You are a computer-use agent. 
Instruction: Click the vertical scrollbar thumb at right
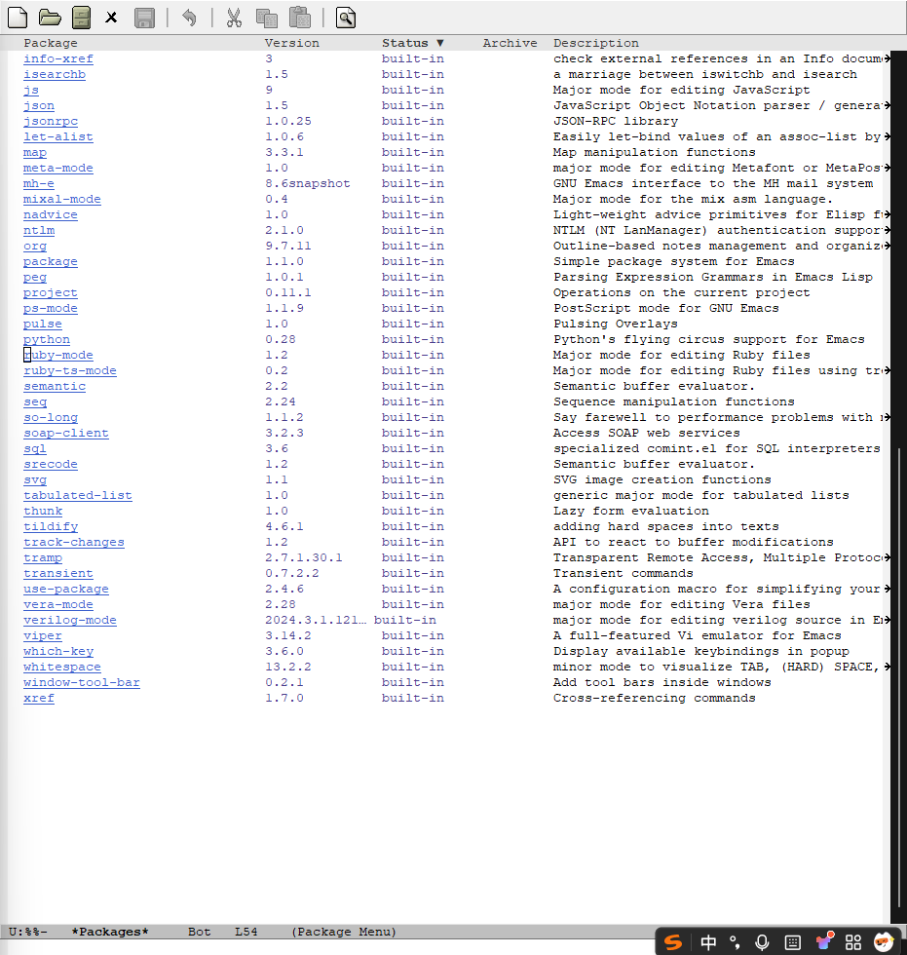(899, 677)
